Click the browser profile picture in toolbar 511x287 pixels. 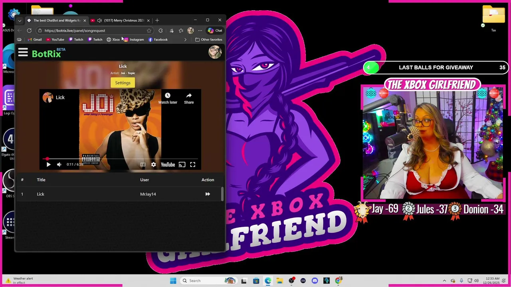(190, 31)
